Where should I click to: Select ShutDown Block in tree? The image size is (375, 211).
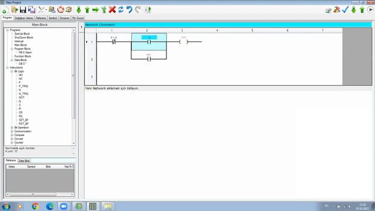pos(23,38)
